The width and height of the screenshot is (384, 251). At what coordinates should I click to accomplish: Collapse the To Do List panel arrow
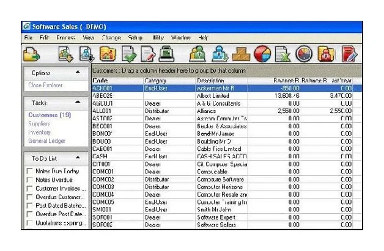[x=78, y=158]
